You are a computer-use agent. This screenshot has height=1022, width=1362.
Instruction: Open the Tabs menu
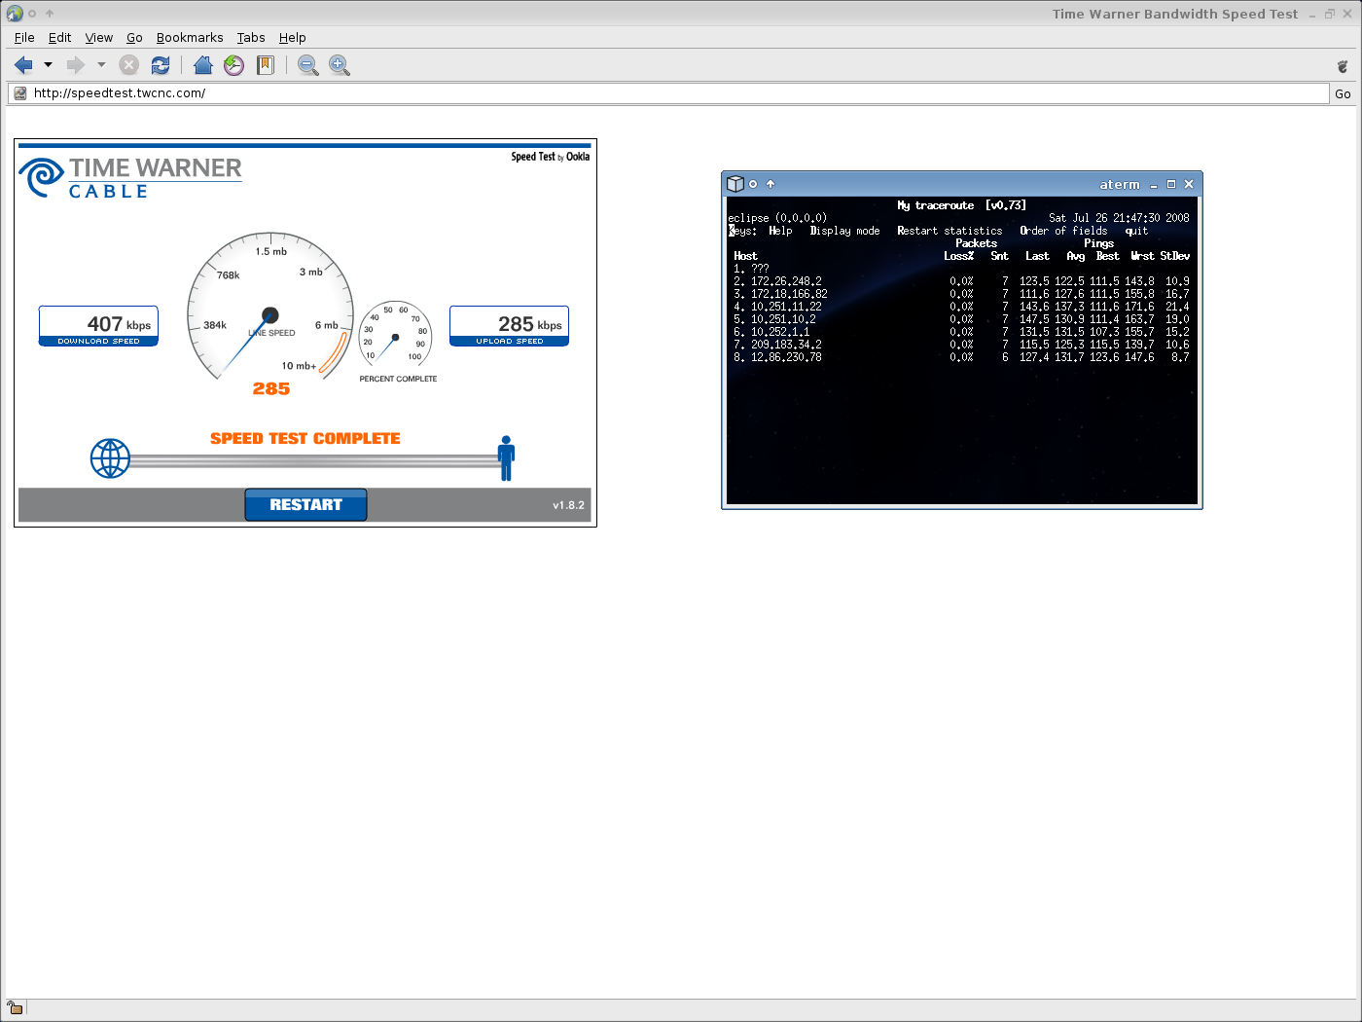click(251, 38)
